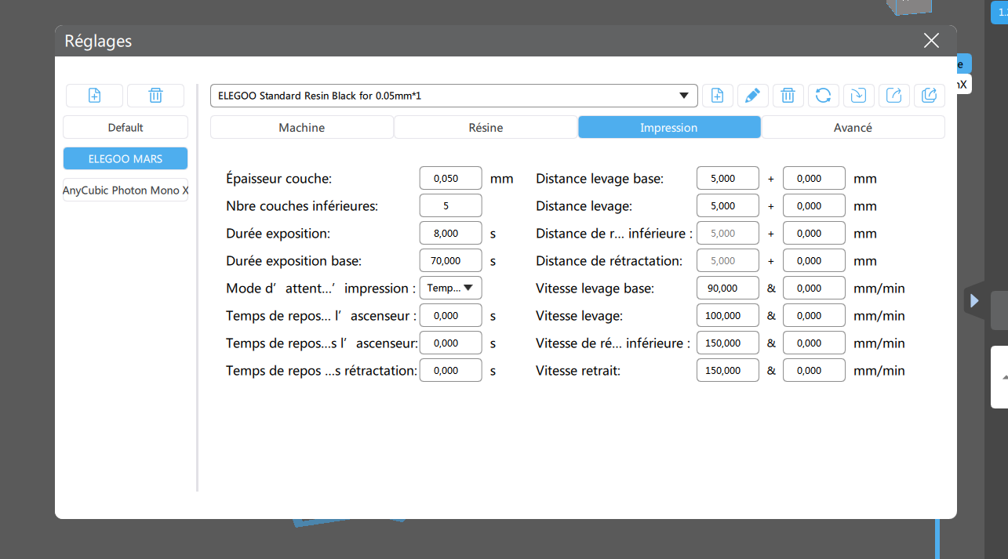Select AnyCubic Photon Mono X machine
Viewport: 1008px width, 559px height.
click(126, 190)
